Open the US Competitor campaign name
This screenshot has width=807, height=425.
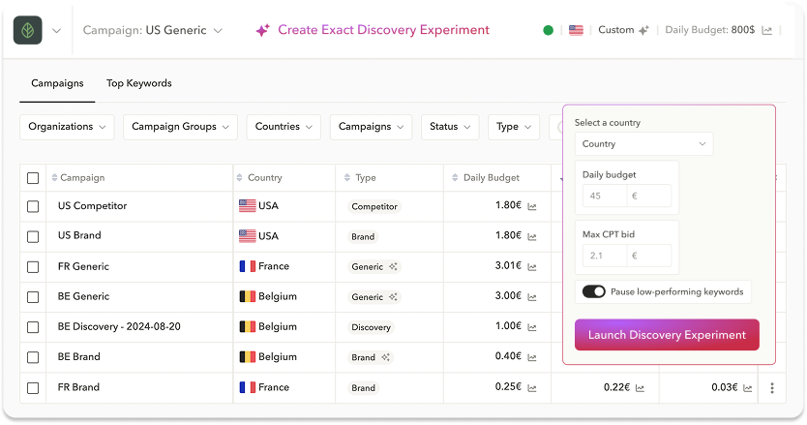click(92, 206)
